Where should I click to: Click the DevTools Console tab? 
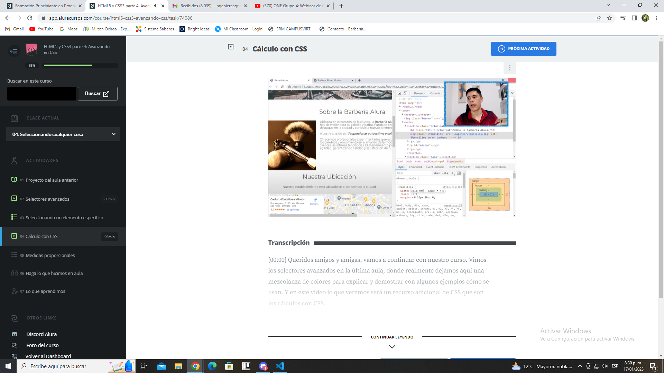(x=435, y=93)
